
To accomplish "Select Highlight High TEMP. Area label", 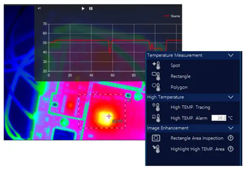I will point(198,149).
